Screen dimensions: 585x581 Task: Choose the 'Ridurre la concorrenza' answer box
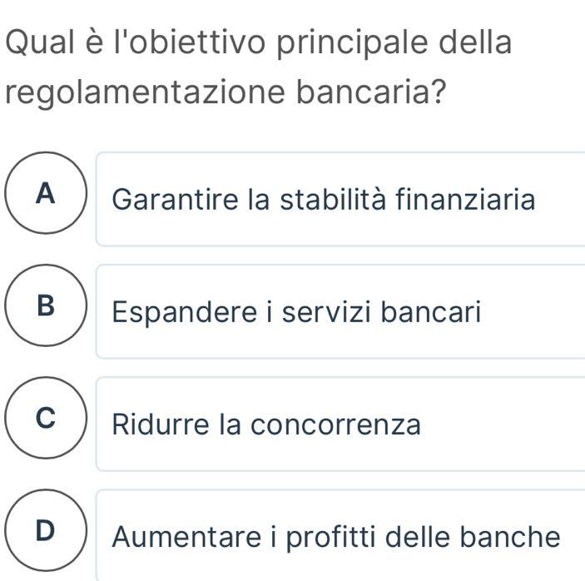point(341,425)
